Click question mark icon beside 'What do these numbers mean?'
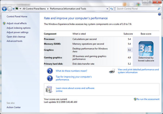The height and width of the screenshot is (114, 163). pyautogui.click(x=50, y=71)
